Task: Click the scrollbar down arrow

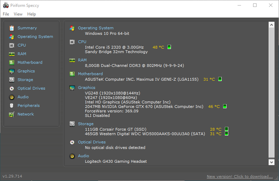Action: 271,162
